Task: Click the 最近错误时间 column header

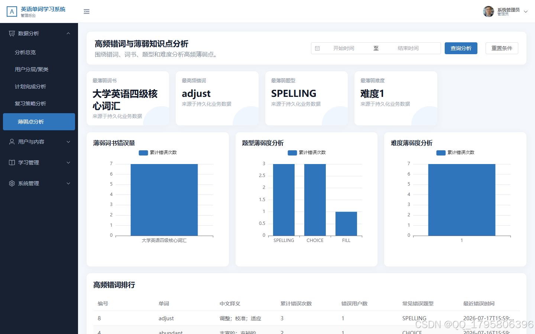Action: coord(479,304)
